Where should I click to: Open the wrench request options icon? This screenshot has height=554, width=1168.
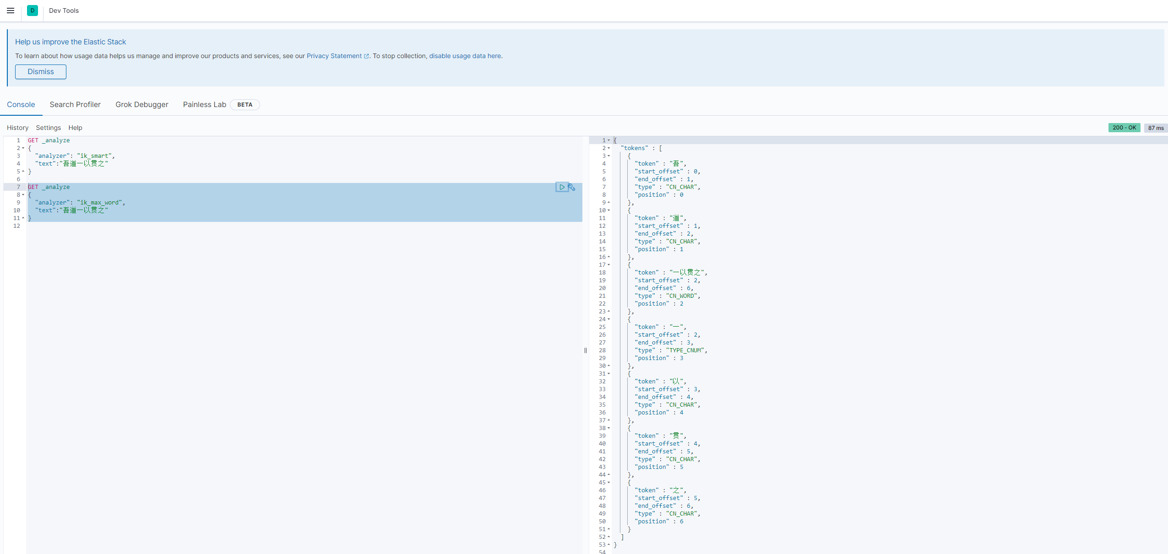click(x=572, y=187)
